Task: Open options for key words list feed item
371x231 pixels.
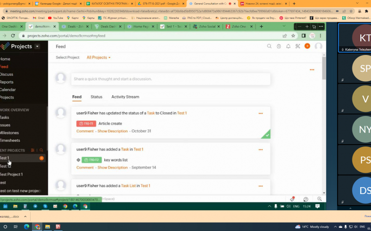Action: click(x=261, y=150)
